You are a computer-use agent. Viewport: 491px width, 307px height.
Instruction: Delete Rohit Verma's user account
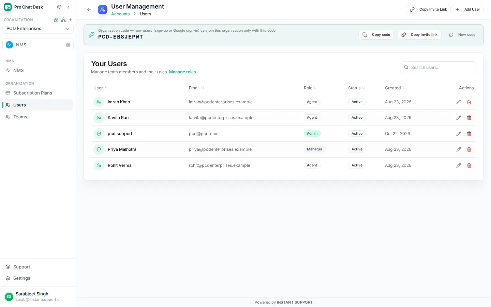[469, 165]
